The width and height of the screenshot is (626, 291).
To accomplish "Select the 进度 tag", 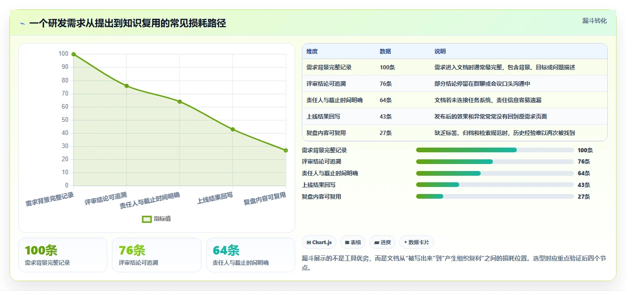I will pos(382,242).
